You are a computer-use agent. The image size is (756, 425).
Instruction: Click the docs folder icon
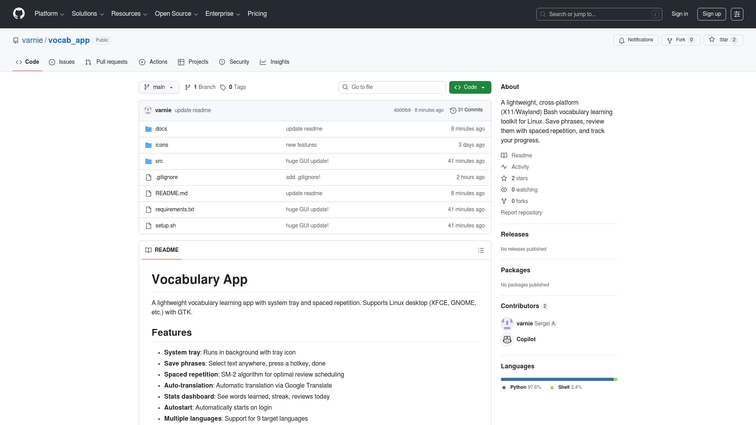[x=148, y=129]
